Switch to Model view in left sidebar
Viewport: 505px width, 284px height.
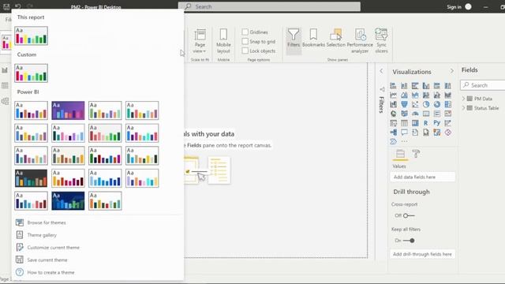[x=5, y=101]
